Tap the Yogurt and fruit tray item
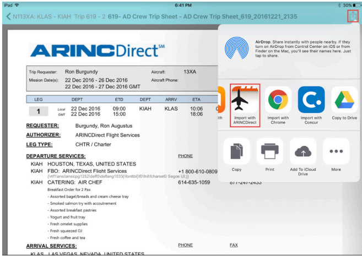 [66, 217]
